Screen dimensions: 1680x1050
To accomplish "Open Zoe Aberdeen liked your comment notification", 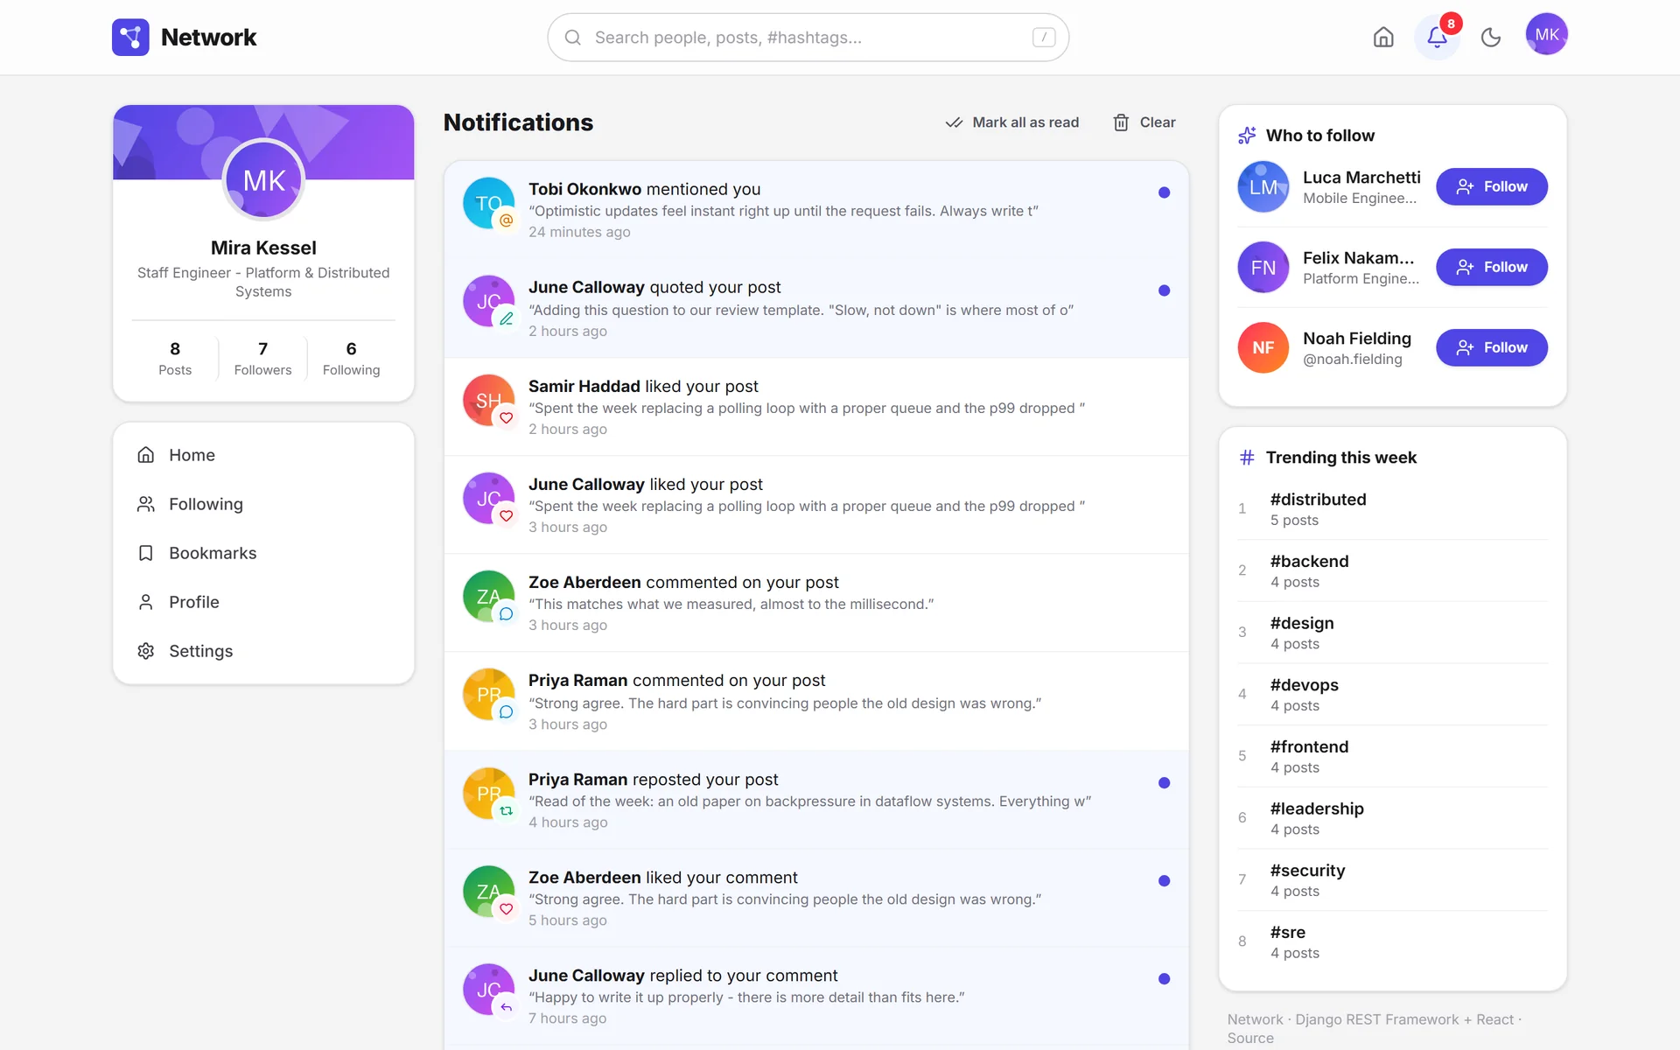I will 815,898.
